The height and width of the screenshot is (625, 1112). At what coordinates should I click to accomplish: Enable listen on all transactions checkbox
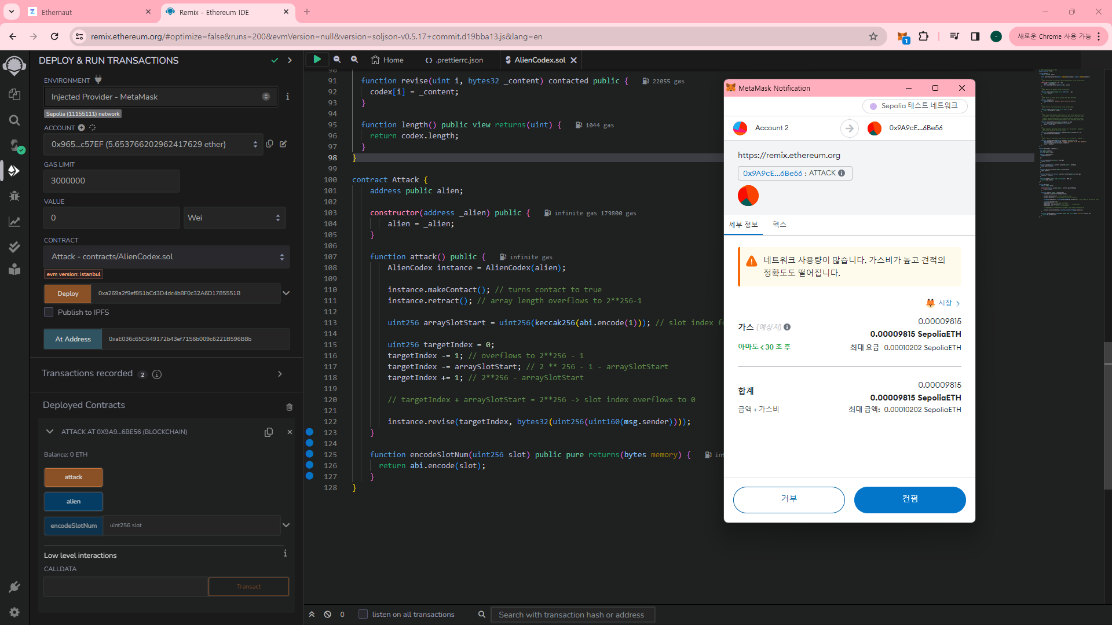(363, 615)
